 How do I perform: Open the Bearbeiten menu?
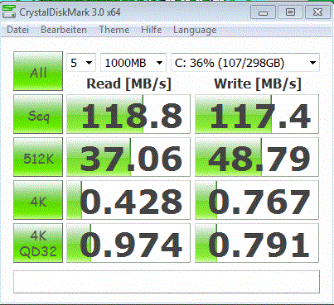(x=64, y=30)
